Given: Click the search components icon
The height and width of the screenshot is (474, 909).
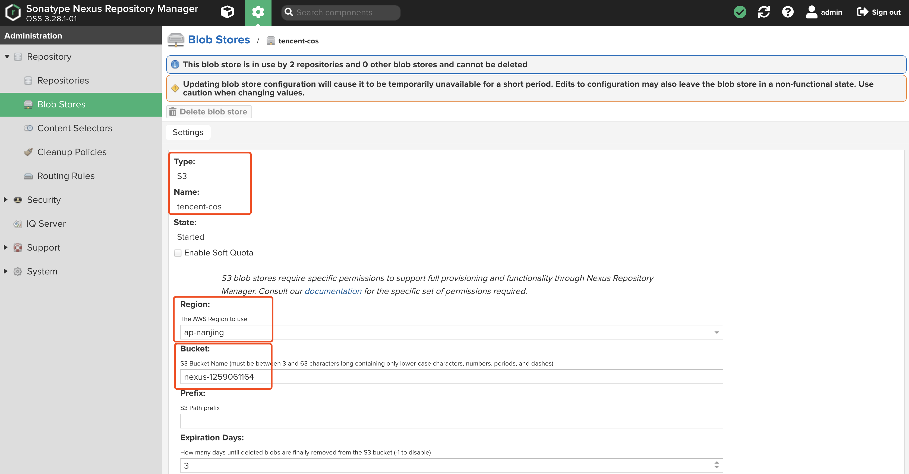Looking at the screenshot, I should 289,12.
